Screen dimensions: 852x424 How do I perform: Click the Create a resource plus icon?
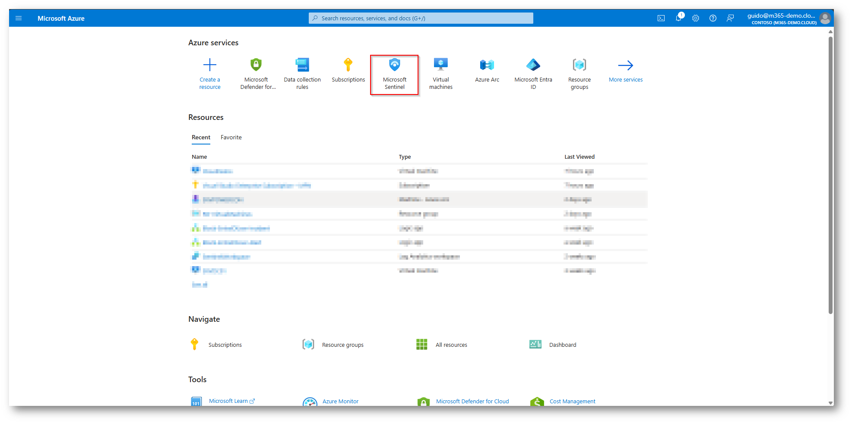tap(210, 65)
